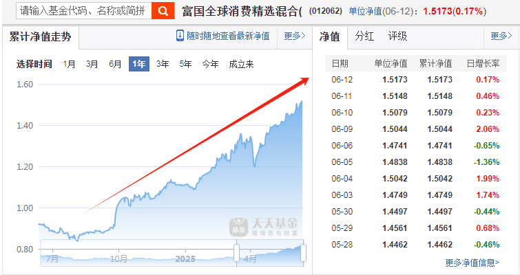Click the right handle of the chart range slider
The height and width of the screenshot is (275, 520).
(303, 254)
